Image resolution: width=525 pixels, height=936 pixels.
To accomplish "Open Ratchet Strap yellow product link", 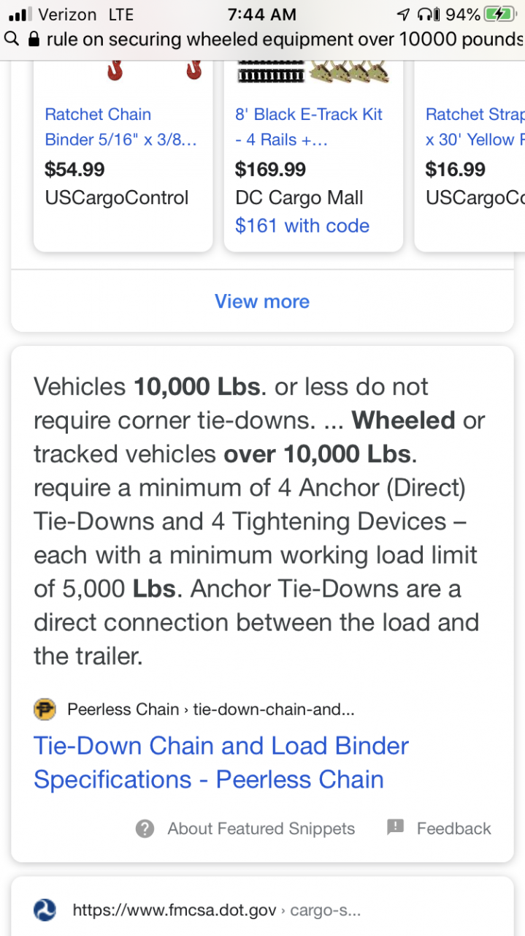I will coord(475,127).
